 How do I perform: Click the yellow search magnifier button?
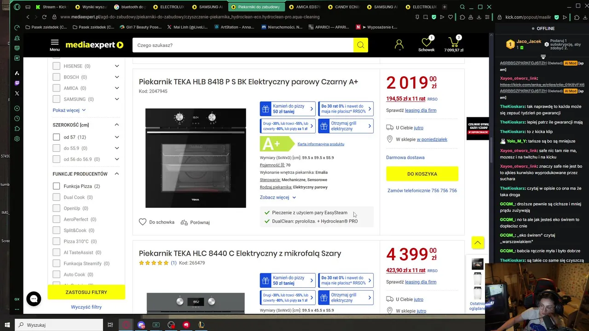coord(360,45)
